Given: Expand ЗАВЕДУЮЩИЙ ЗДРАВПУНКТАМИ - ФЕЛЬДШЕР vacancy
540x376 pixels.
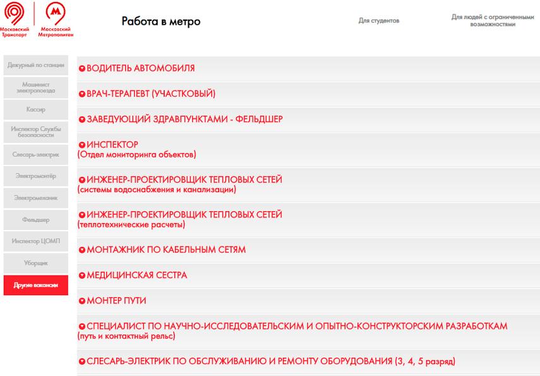Looking at the screenshot, I should tap(184, 119).
